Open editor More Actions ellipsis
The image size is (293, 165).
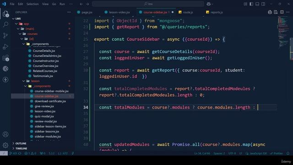pos(288,12)
